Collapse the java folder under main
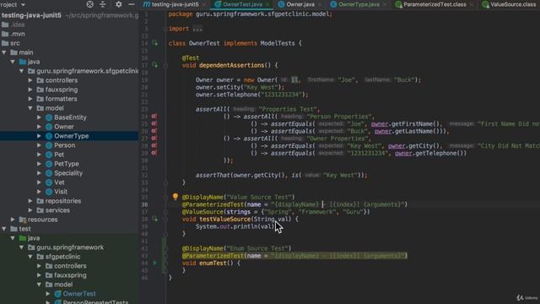Image resolution: width=540 pixels, height=304 pixels. tap(13, 62)
